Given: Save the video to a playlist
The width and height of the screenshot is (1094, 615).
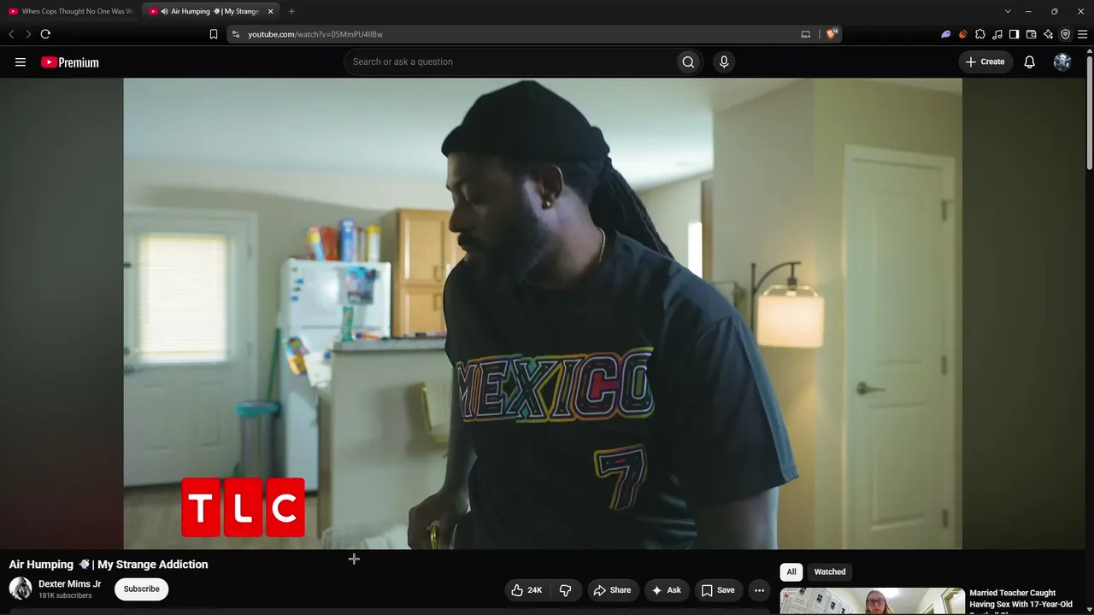Looking at the screenshot, I should point(718,590).
